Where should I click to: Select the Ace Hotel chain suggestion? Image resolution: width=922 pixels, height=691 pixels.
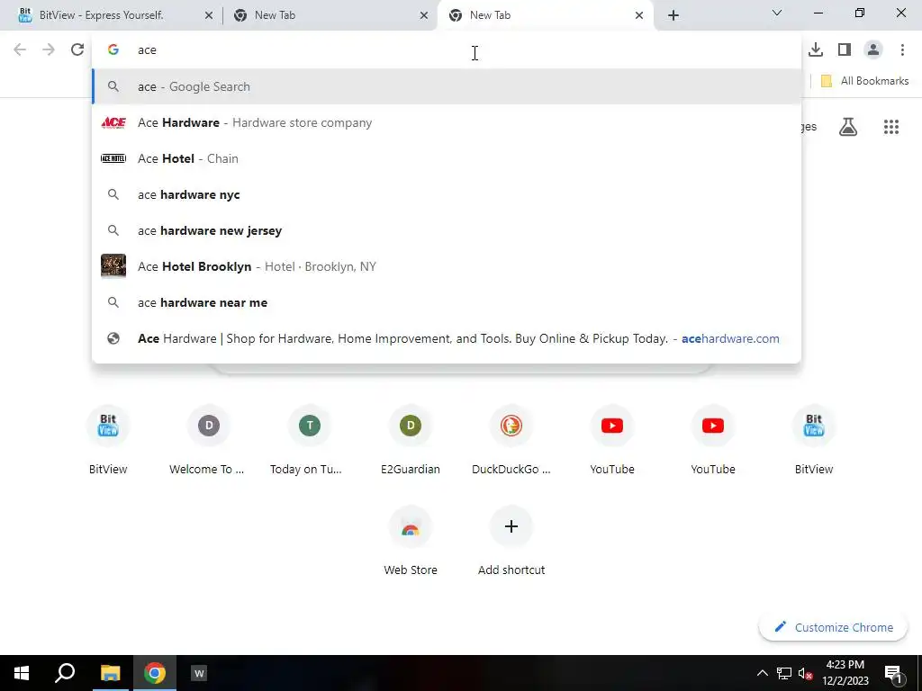pyautogui.click(x=447, y=158)
